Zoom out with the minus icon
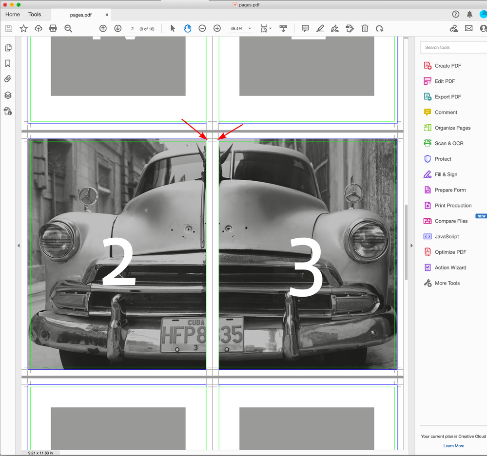This screenshot has width=487, height=456. coord(202,29)
